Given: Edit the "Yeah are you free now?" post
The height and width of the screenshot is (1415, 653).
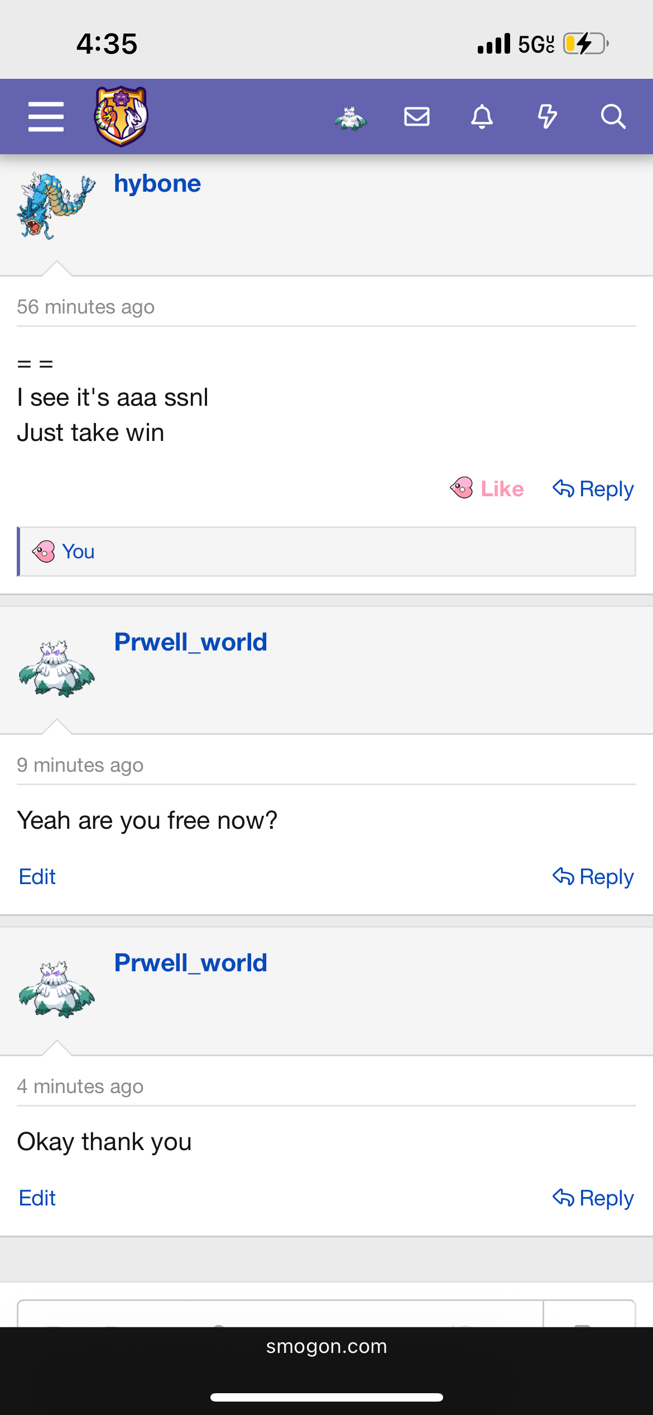Looking at the screenshot, I should tap(37, 877).
